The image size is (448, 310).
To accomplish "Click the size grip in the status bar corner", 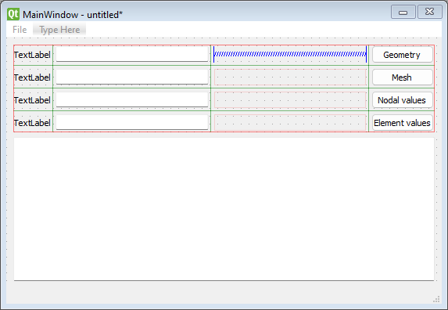I will (x=436, y=299).
